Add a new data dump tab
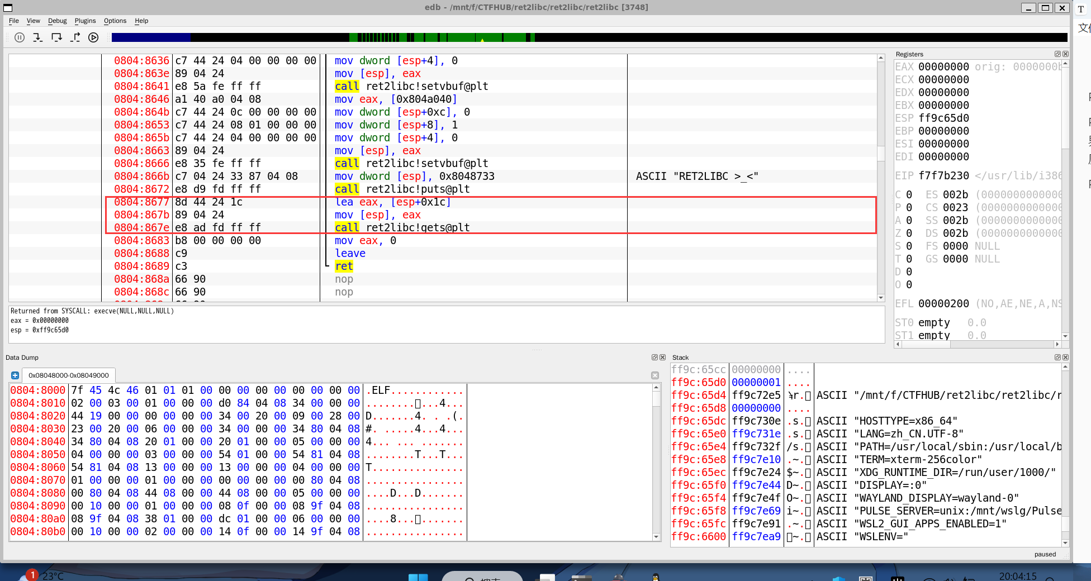 (15, 375)
